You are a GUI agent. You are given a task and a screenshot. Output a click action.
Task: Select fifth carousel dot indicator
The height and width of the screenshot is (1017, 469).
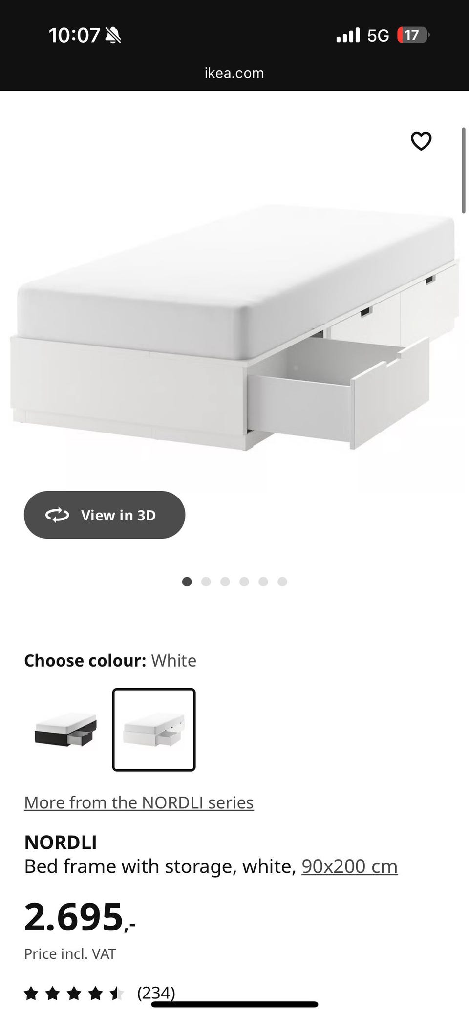tap(263, 582)
